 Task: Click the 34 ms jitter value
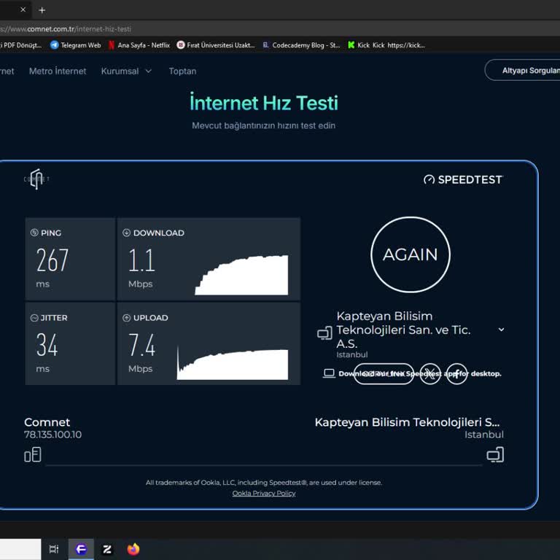[47, 345]
